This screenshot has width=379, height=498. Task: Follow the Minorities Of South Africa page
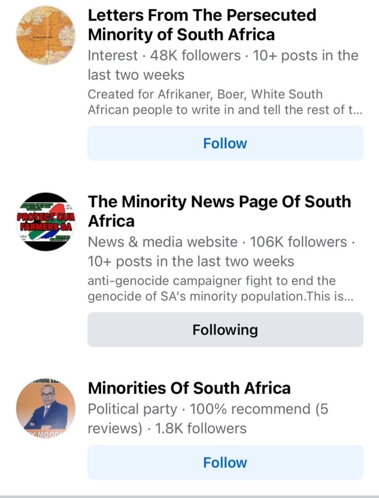[x=225, y=462]
